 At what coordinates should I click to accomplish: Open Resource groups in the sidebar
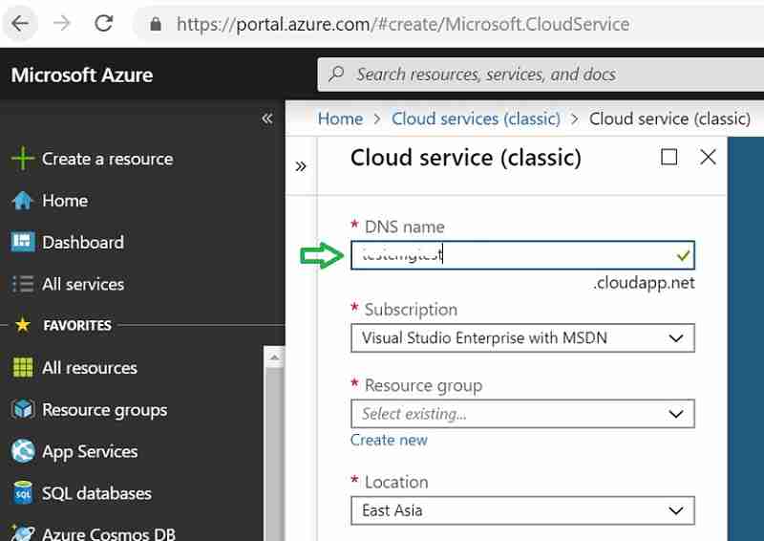[x=104, y=410]
